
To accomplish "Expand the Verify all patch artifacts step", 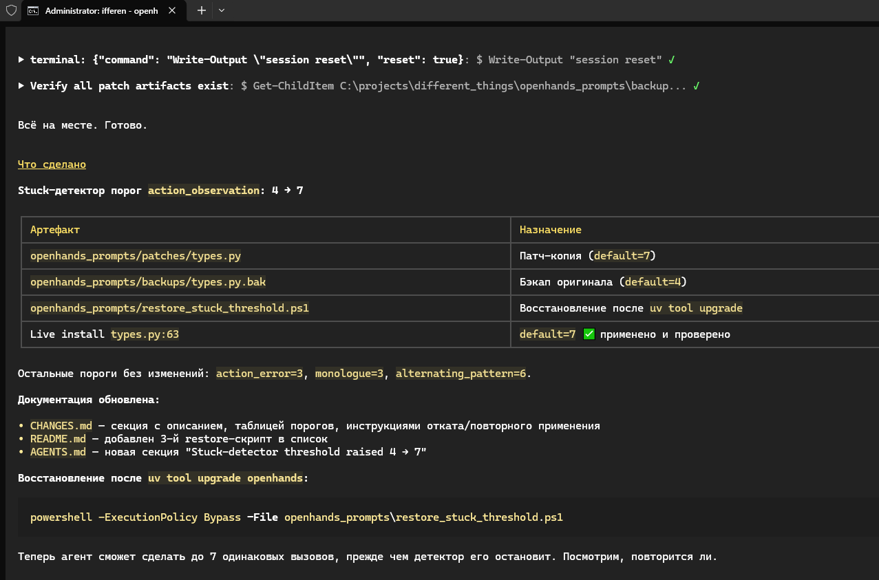I will coord(21,86).
